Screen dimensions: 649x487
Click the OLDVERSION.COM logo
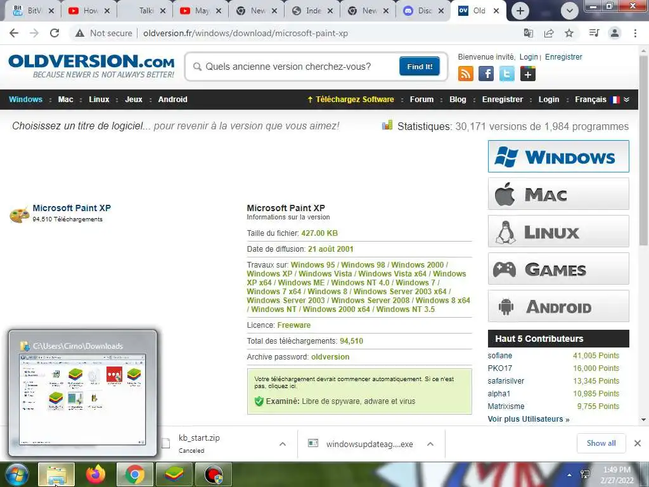(x=91, y=65)
